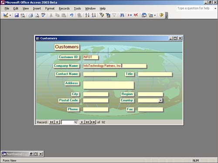Viewport: 218px width, 163px height.
Task: Click Filter By Selection icon
Action: click(102, 15)
